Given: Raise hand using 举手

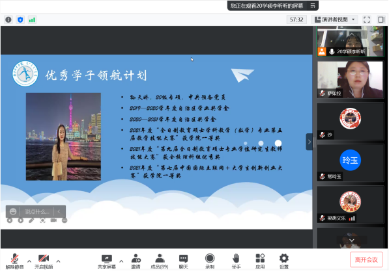Looking at the screenshot, I should (x=236, y=261).
